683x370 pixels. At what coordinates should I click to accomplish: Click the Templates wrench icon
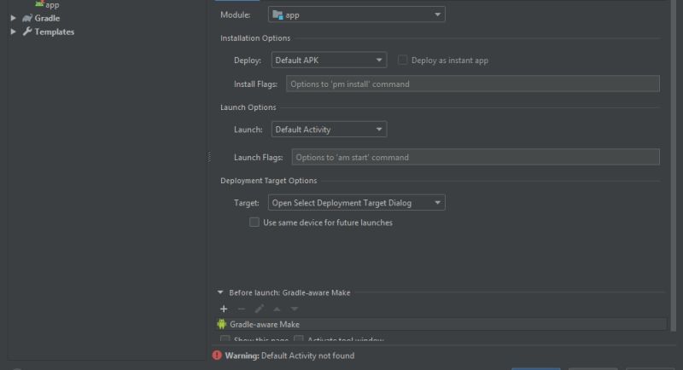click(x=27, y=32)
